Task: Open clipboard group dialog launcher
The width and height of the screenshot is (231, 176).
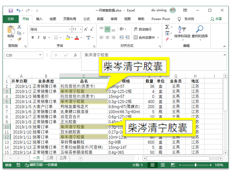Action: tap(25, 46)
